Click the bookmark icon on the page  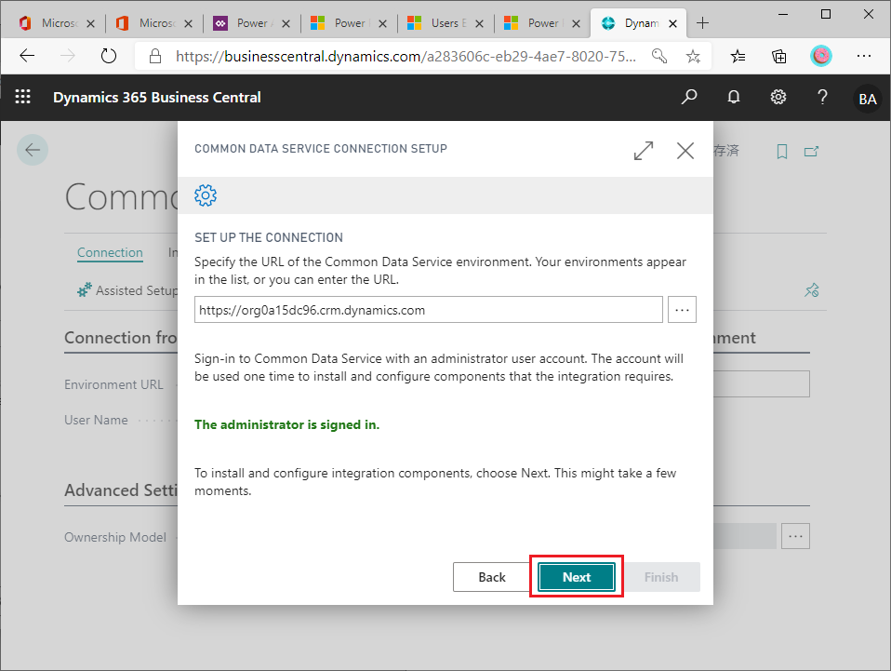pyautogui.click(x=782, y=152)
